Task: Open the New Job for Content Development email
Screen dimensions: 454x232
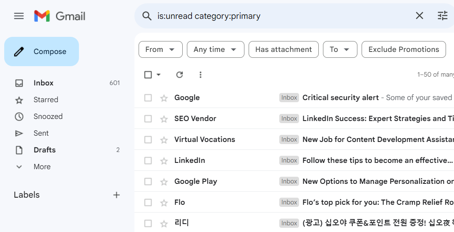Action: (378, 139)
